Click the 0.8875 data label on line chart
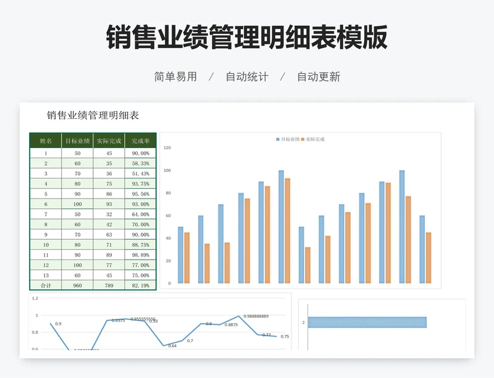494x378 pixels. 231,324
